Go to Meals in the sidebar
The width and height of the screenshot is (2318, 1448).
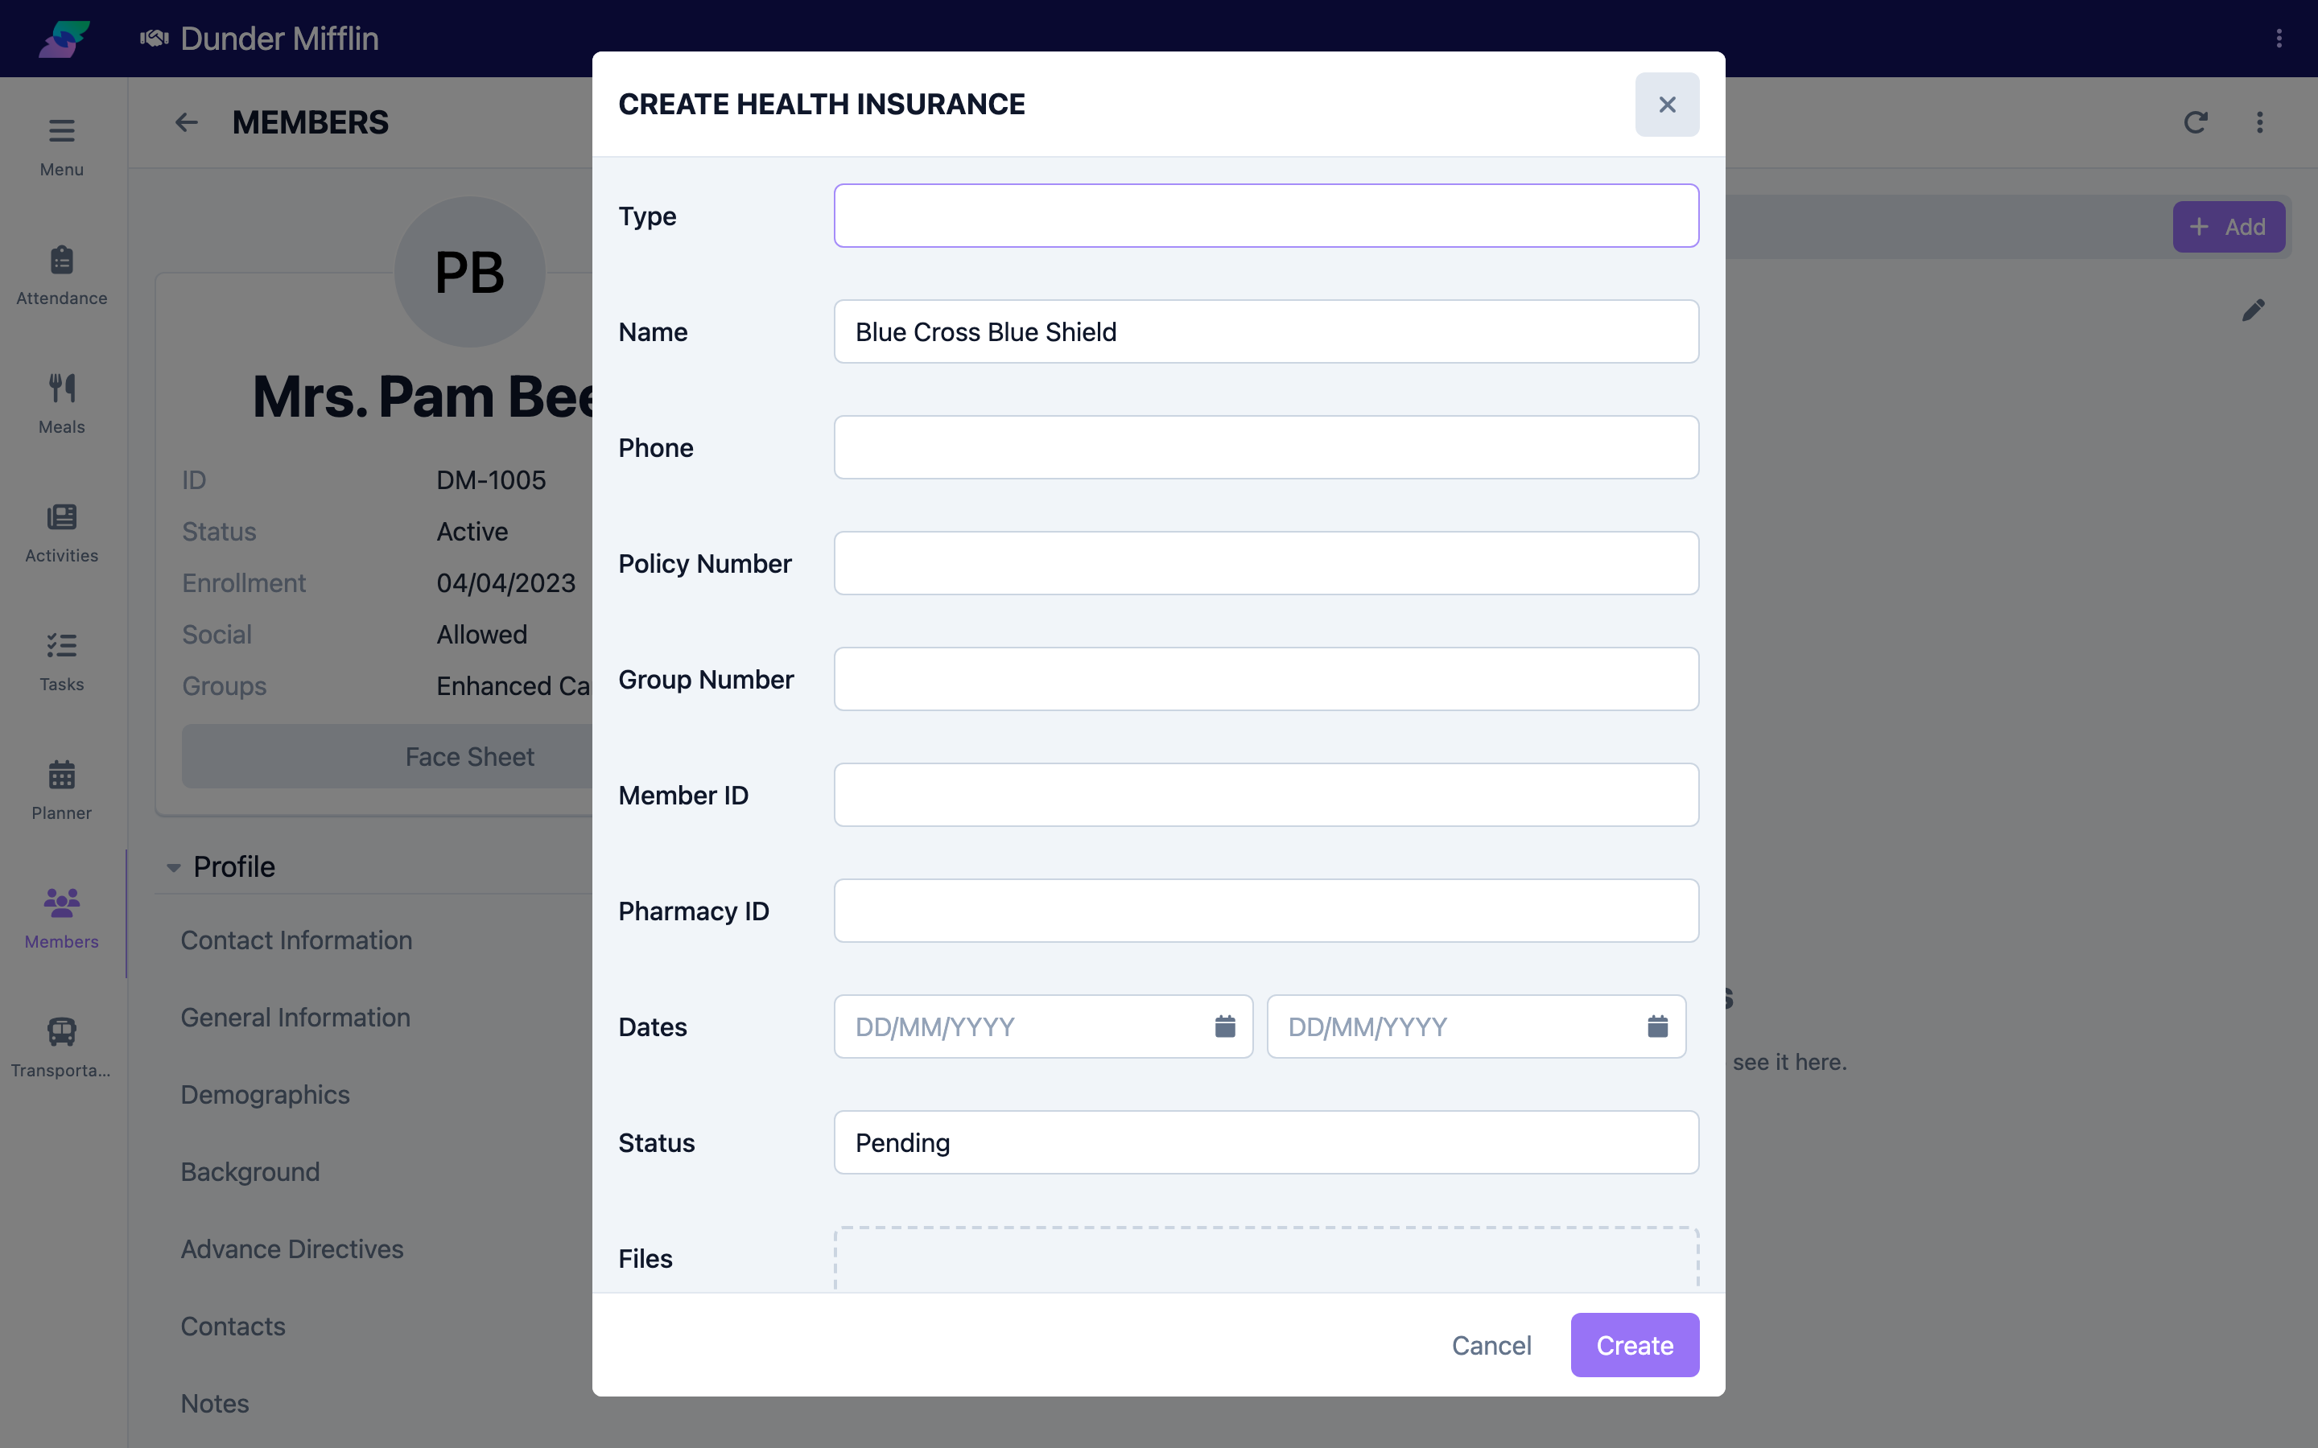click(x=62, y=404)
